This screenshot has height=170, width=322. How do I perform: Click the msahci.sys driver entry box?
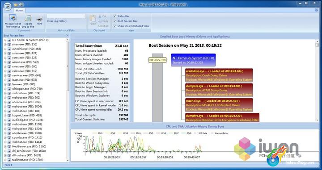(219, 105)
